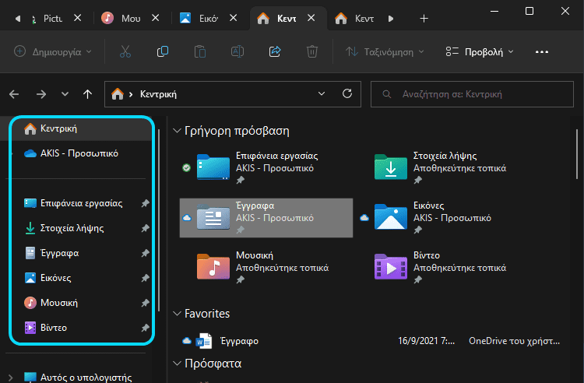Go up one folder level arrow

coord(87,94)
